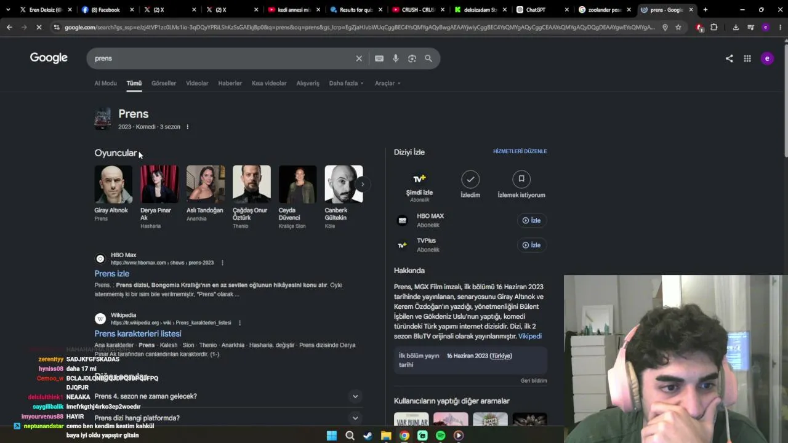This screenshot has width=788, height=443.
Task: Open more options beside Prens title info
Action: [x=187, y=127]
